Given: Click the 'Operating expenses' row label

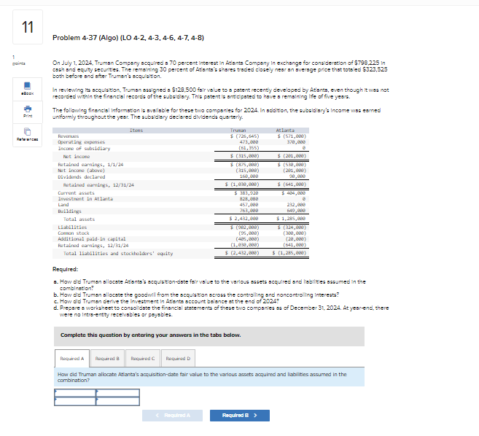Looking at the screenshot, I should click(x=81, y=142).
